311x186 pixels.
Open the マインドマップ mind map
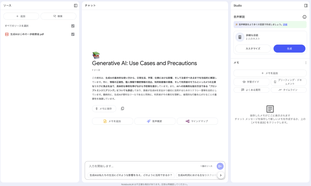(197, 121)
